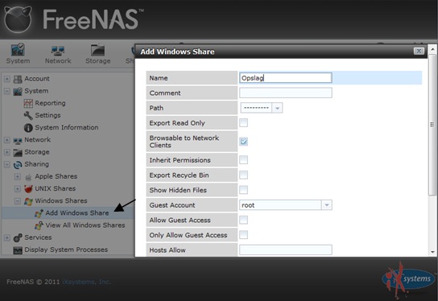Click the Hosts Allow input field

point(286,250)
